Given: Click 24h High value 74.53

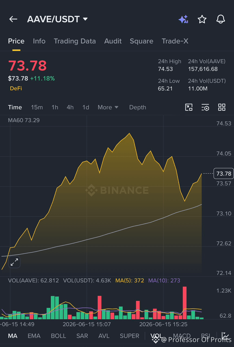Looking at the screenshot, I should (x=165, y=69).
